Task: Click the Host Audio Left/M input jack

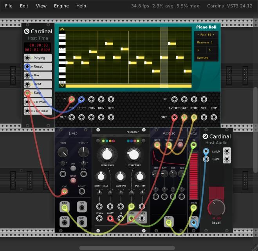Action: tap(206, 151)
